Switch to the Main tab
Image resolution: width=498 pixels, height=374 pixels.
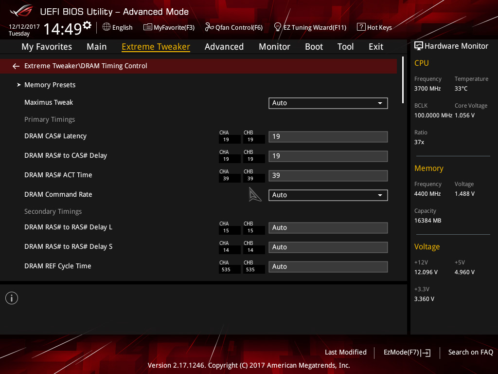[x=97, y=47]
